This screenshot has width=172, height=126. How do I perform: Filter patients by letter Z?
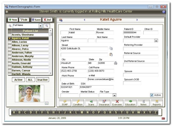click(155, 112)
